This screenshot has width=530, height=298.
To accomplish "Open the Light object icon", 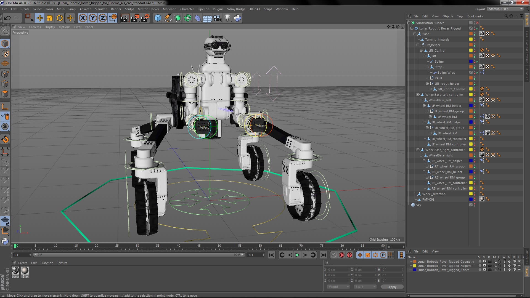I will click(x=227, y=18).
